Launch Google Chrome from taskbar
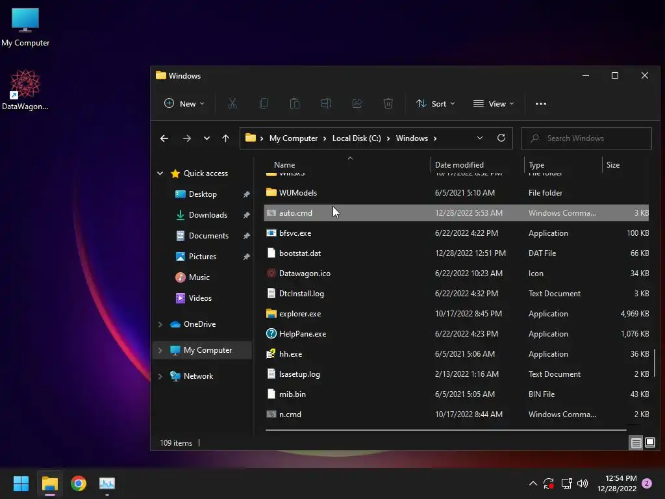The height and width of the screenshot is (499, 665). [x=79, y=483]
